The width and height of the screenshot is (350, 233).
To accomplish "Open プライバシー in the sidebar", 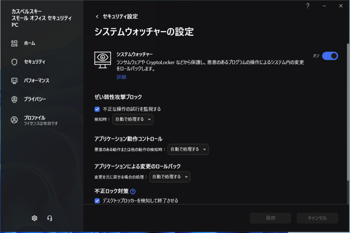I will tap(35, 99).
